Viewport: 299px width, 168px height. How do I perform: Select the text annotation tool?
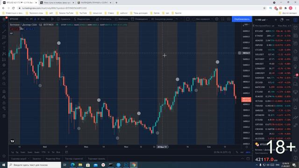(x=4, y=49)
